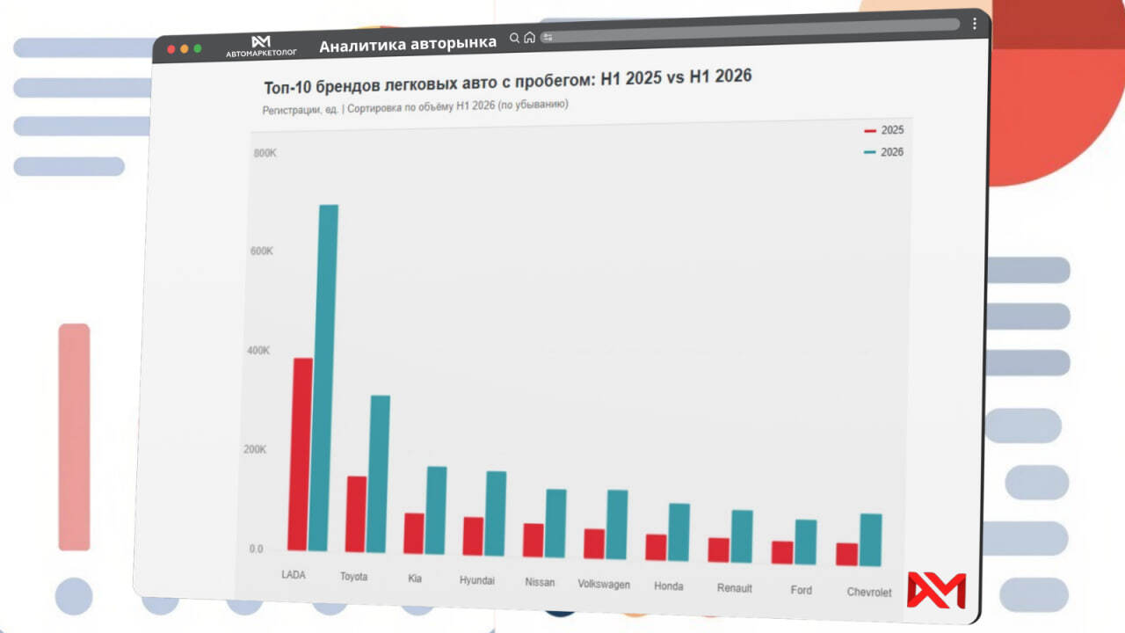Click the subtitle 'Регистрации, ед.' sorting note

pos(415,107)
